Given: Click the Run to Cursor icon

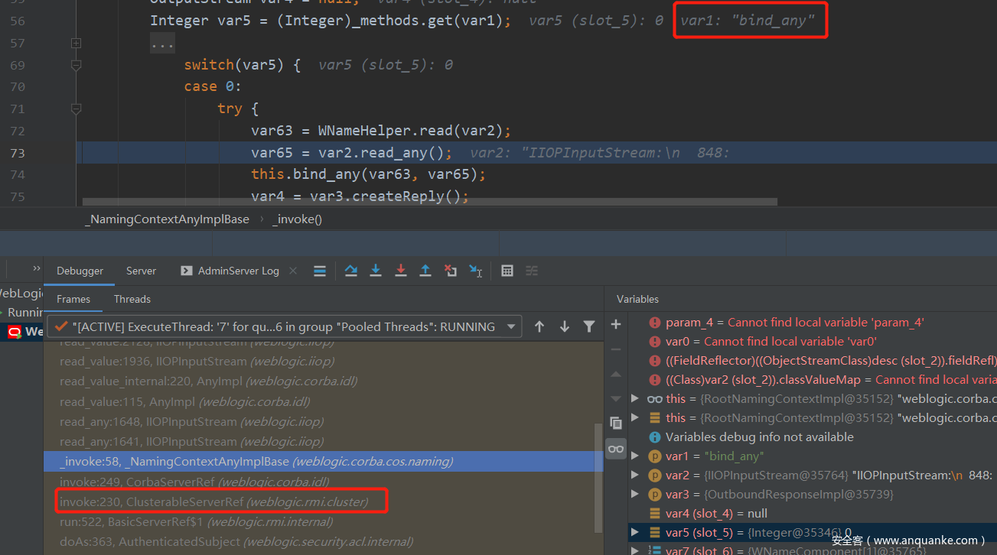Looking at the screenshot, I should point(475,271).
